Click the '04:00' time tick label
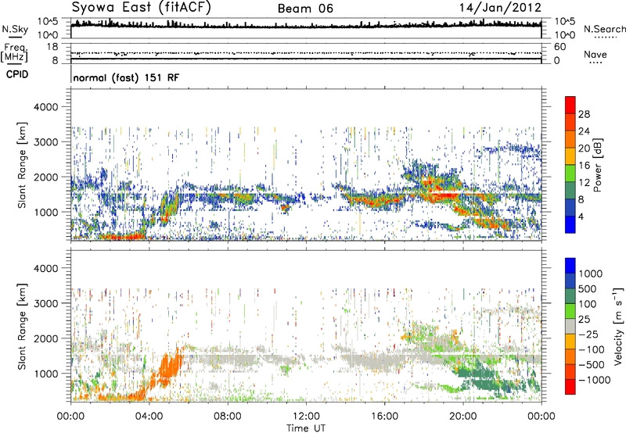 coord(149,417)
